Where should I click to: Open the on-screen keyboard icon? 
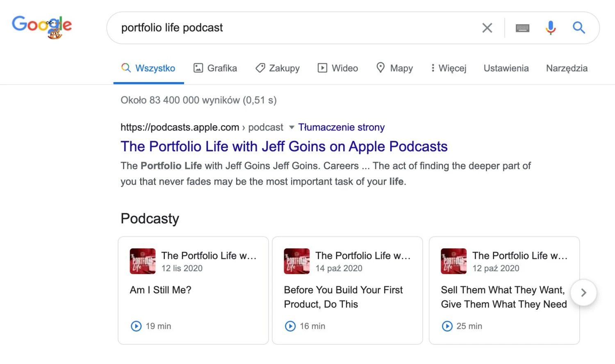pyautogui.click(x=522, y=28)
